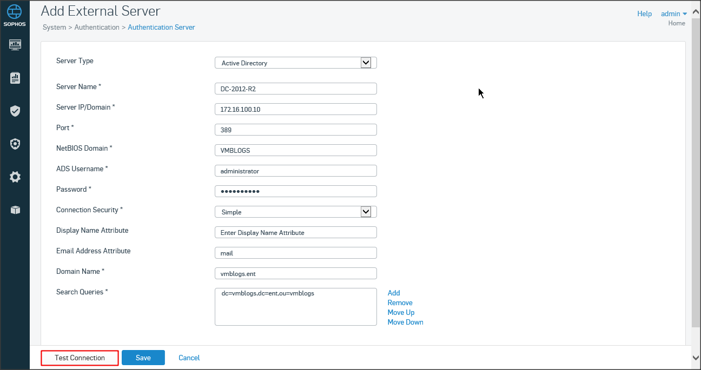Expand the Server Type dropdown

(x=366, y=63)
